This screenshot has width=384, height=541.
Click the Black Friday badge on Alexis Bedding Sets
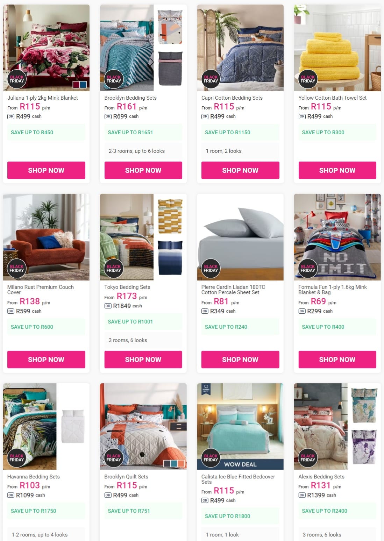(308, 458)
